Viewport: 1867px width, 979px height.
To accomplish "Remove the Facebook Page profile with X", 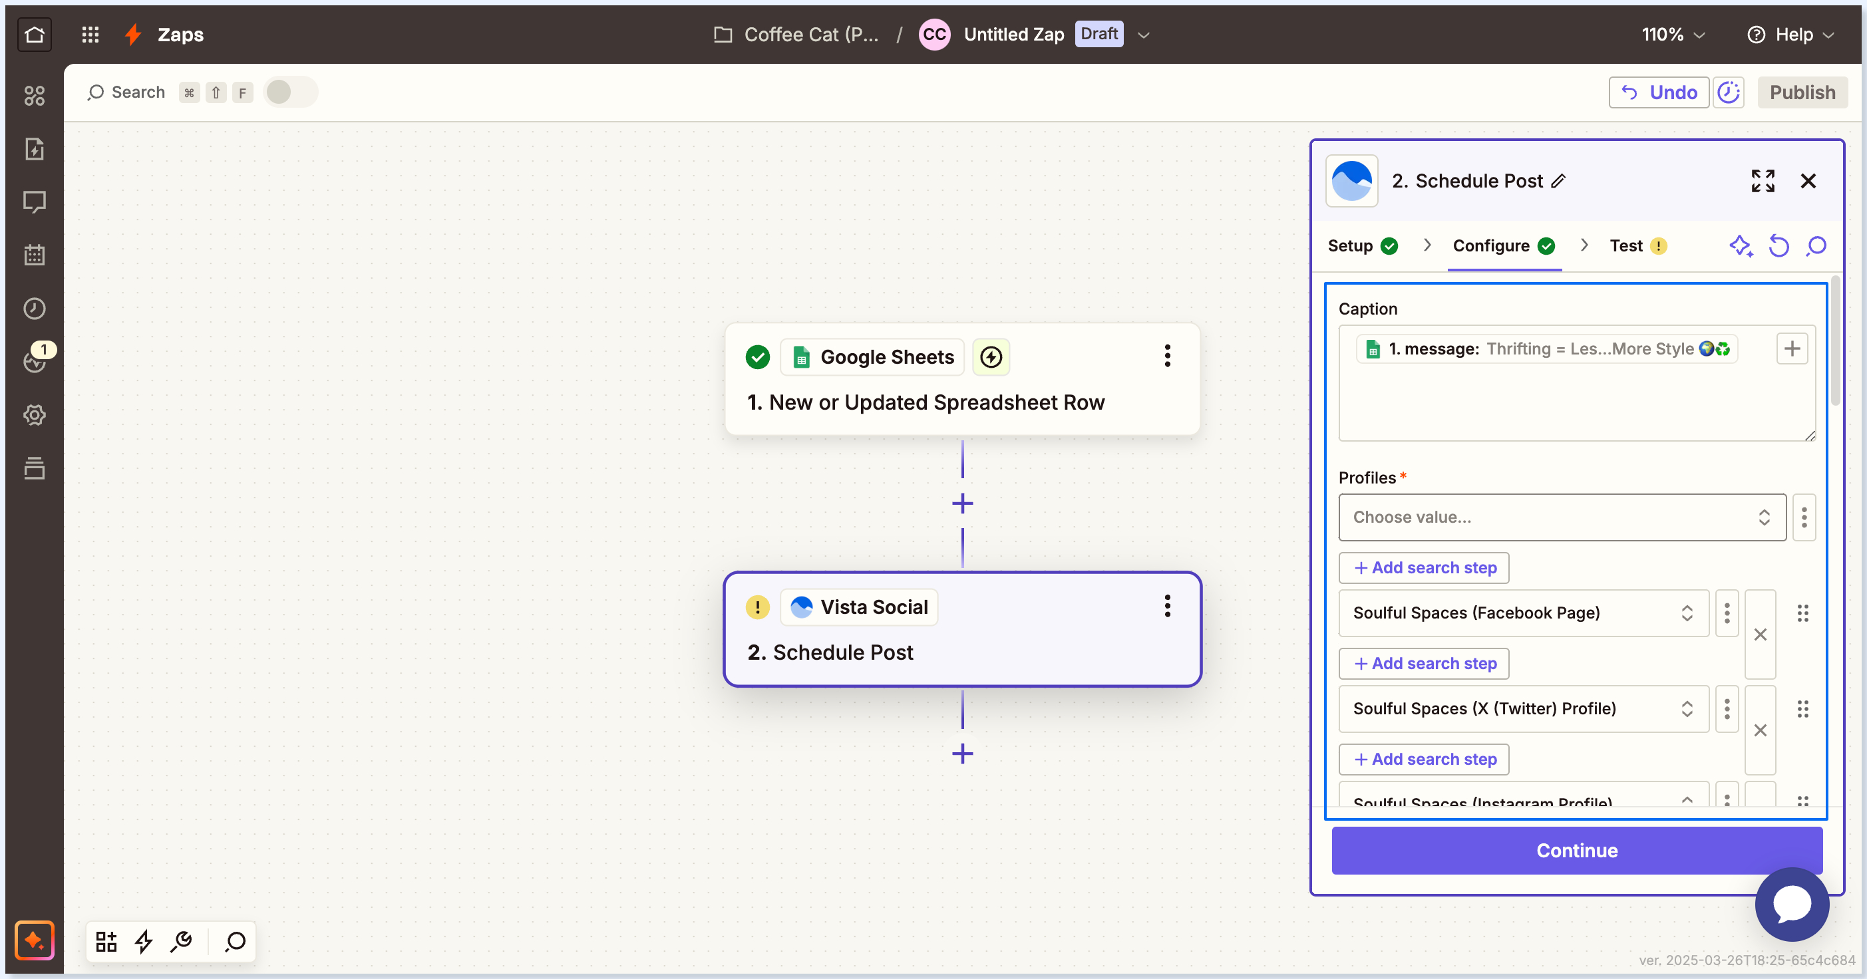I will coord(1760,634).
